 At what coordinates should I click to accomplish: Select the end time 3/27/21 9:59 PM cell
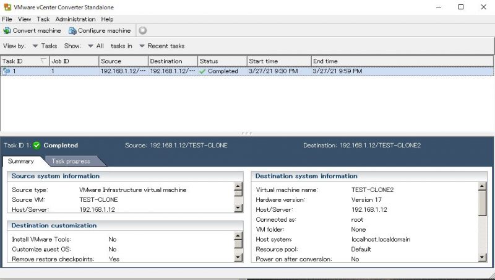pyautogui.click(x=337, y=71)
